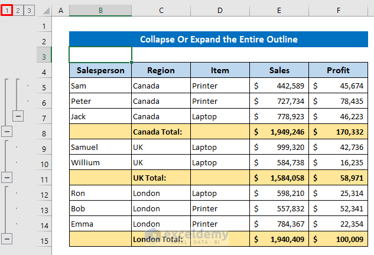Click the selected empty cell B3
The width and height of the screenshot is (374, 255).
coord(100,55)
